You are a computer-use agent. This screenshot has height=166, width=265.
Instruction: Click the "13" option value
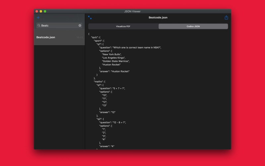(104, 105)
